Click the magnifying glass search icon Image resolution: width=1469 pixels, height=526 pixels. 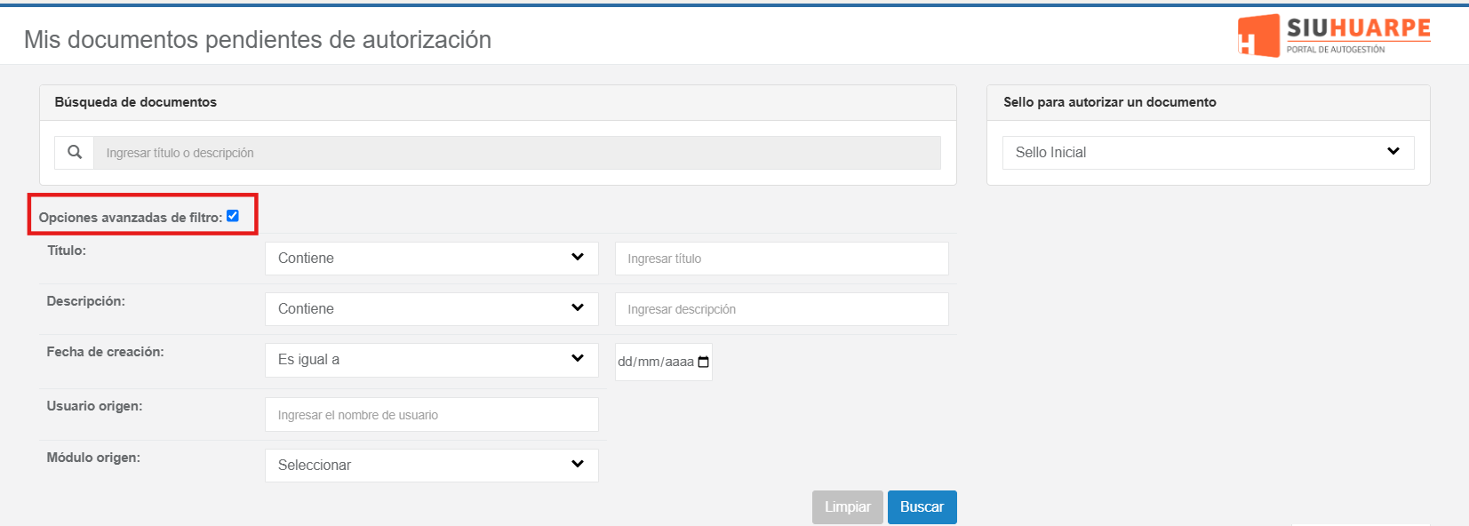[75, 153]
